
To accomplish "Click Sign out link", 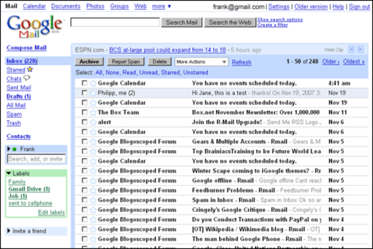I will tap(359, 7).
